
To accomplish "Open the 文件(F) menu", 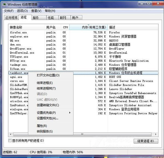I will (8, 11).
